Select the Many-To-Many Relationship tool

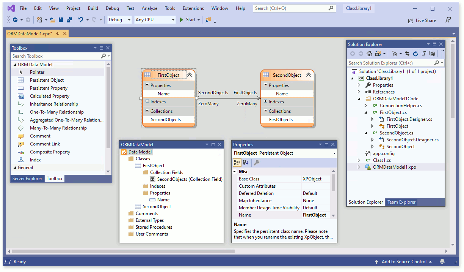coord(57,128)
